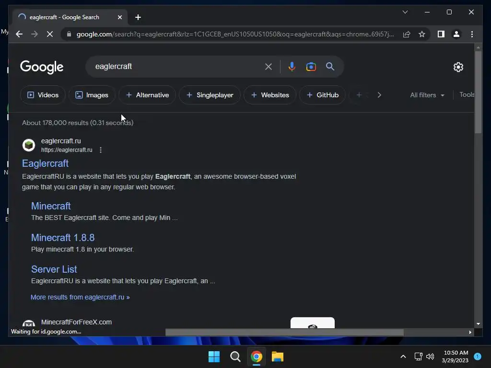Image resolution: width=491 pixels, height=368 pixels.
Task: Open search Tools
Action: tap(467, 94)
